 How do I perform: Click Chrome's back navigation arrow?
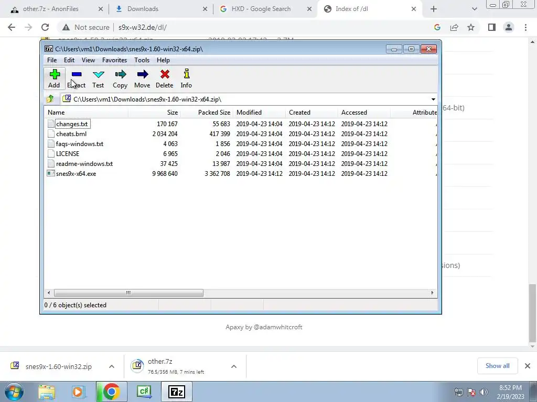coord(12,27)
